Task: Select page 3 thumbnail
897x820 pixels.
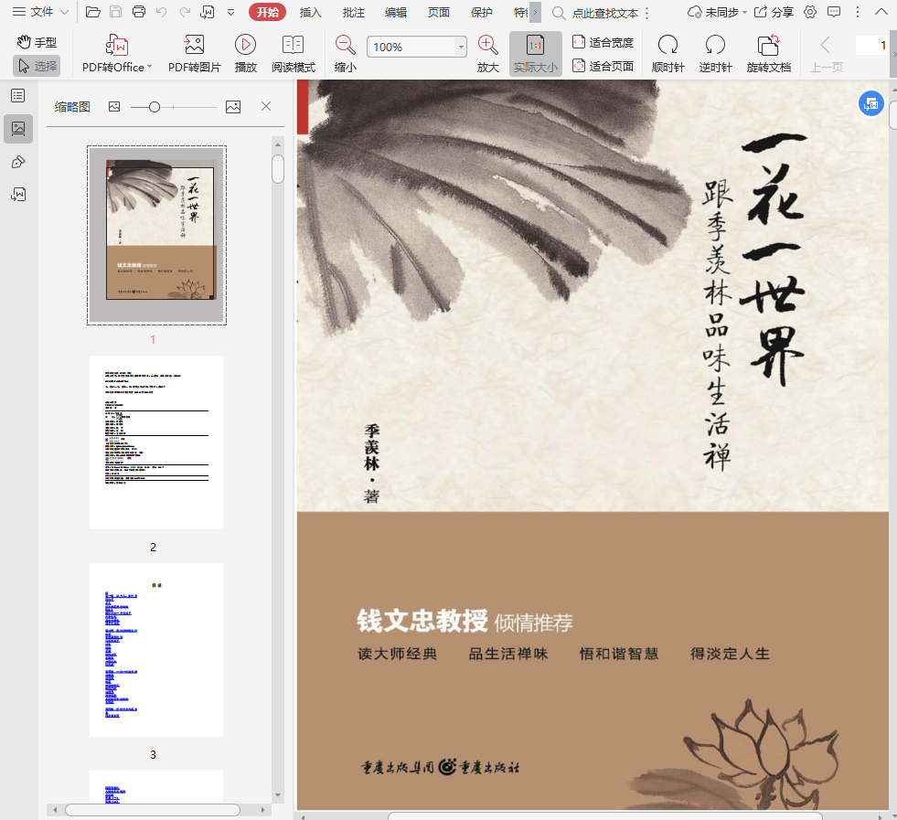Action: point(156,650)
